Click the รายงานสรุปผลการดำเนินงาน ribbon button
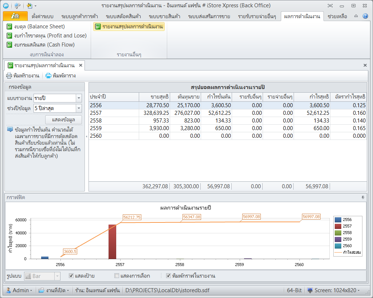373x298 pixels. tap(129, 27)
